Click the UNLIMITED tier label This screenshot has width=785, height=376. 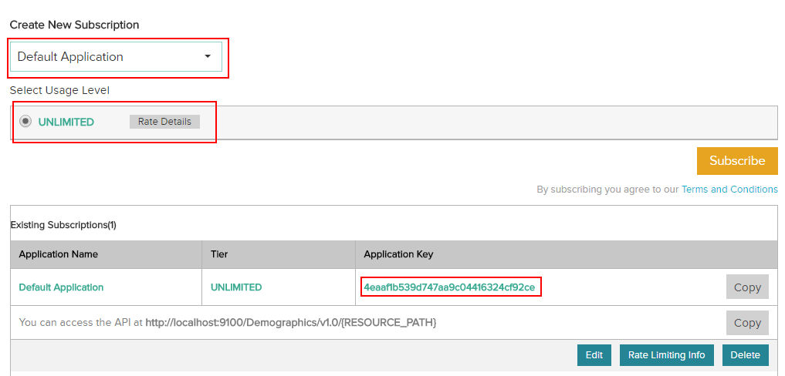coord(66,122)
